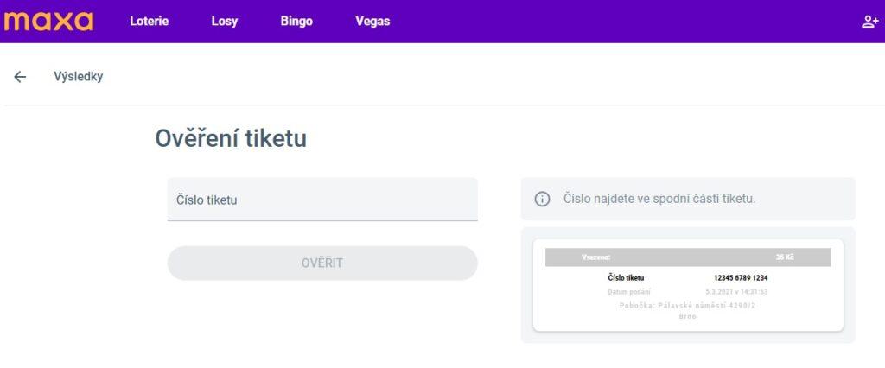Click the Ověření tiketu heading
Image resolution: width=885 pixels, height=368 pixels.
[231, 138]
